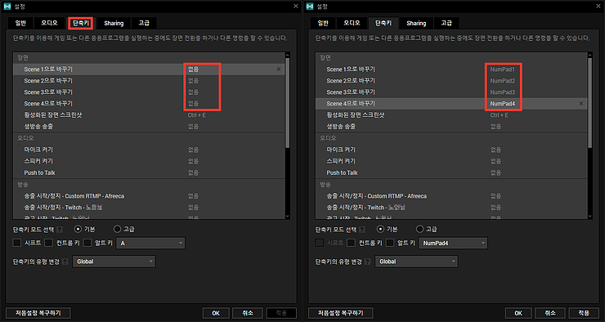Hotkey list scroll-down arrow, left window
605x322 pixels.
(287, 217)
